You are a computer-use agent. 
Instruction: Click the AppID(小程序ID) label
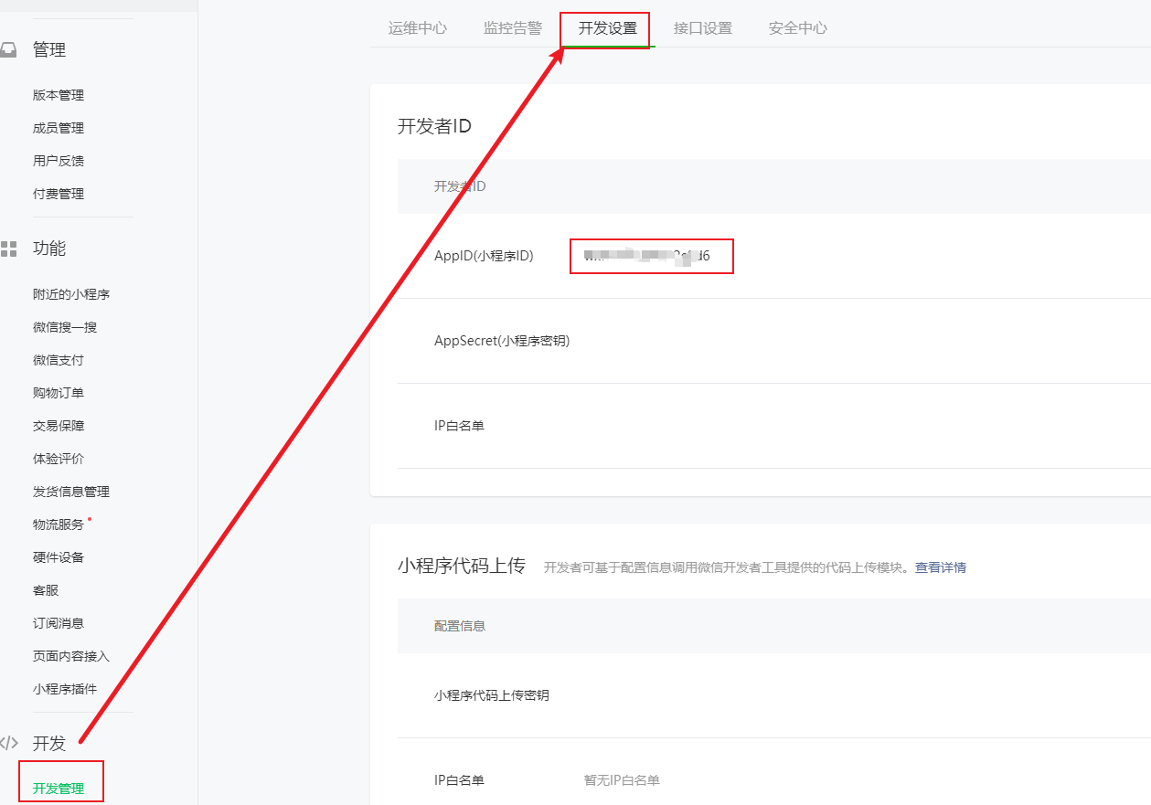point(484,257)
